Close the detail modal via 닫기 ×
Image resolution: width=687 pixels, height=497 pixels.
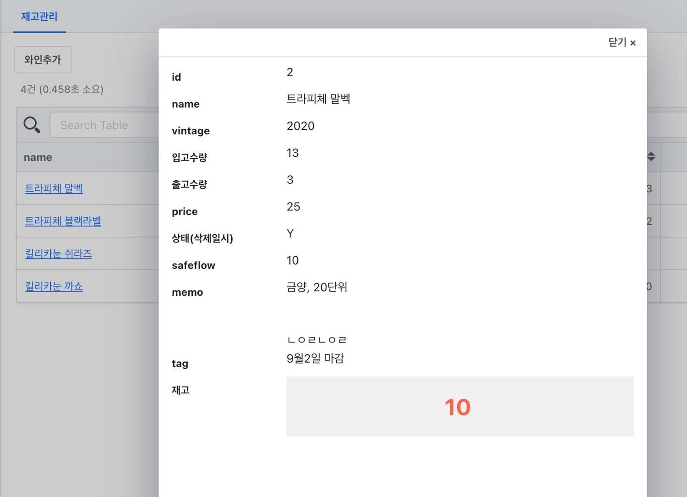pos(622,43)
